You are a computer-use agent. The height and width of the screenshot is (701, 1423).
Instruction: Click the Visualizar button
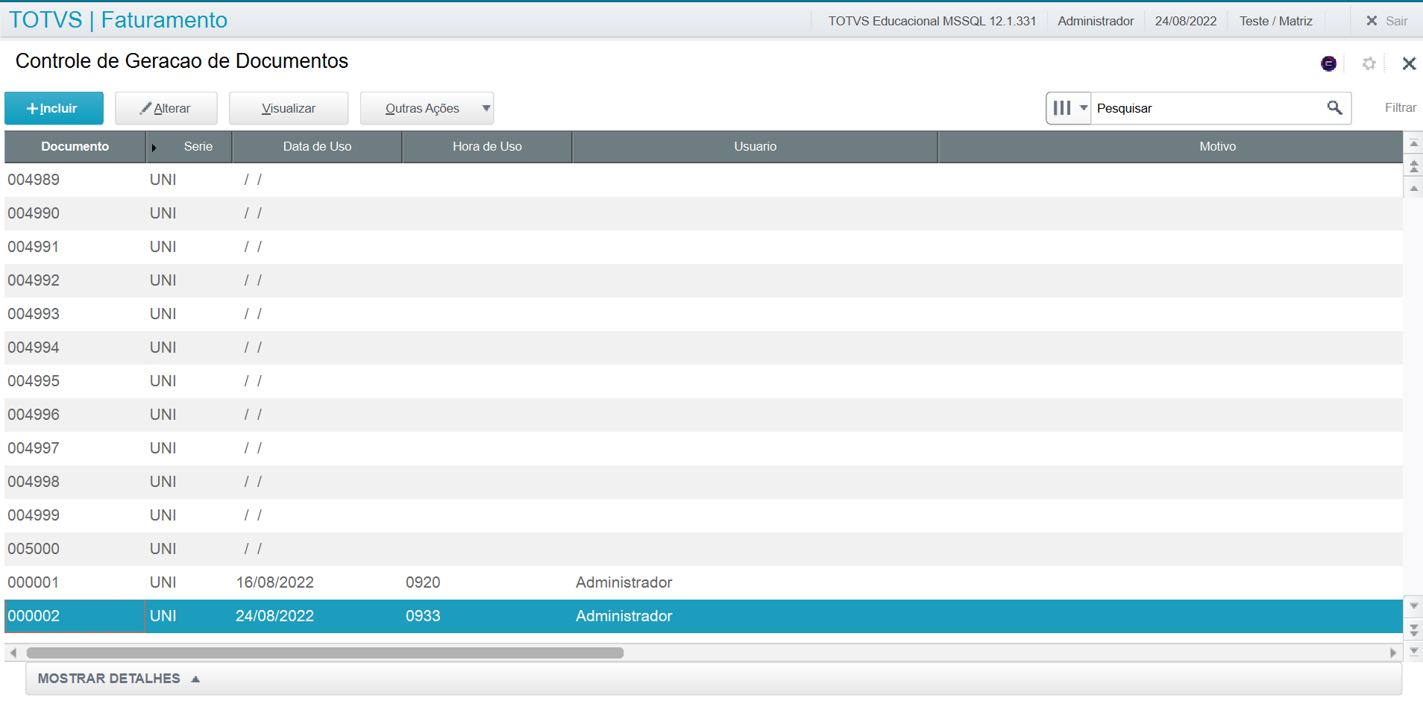[289, 108]
